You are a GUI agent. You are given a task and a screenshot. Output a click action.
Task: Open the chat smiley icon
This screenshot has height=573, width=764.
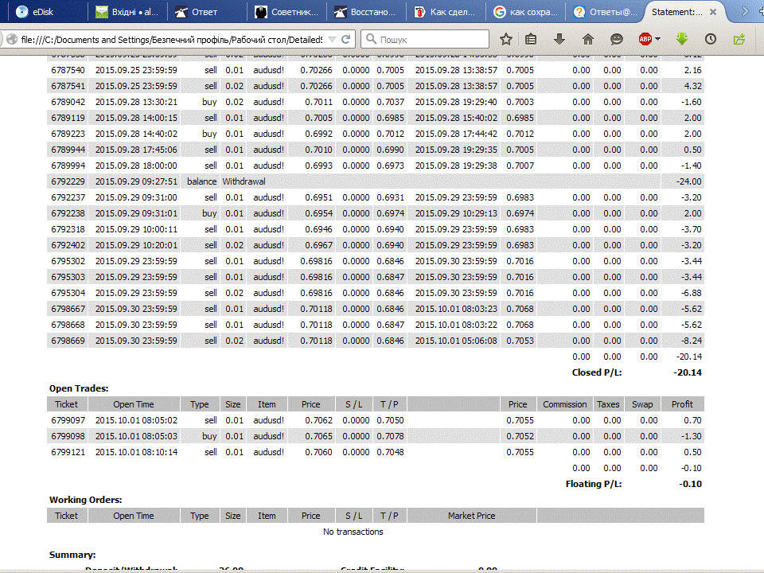tap(617, 39)
